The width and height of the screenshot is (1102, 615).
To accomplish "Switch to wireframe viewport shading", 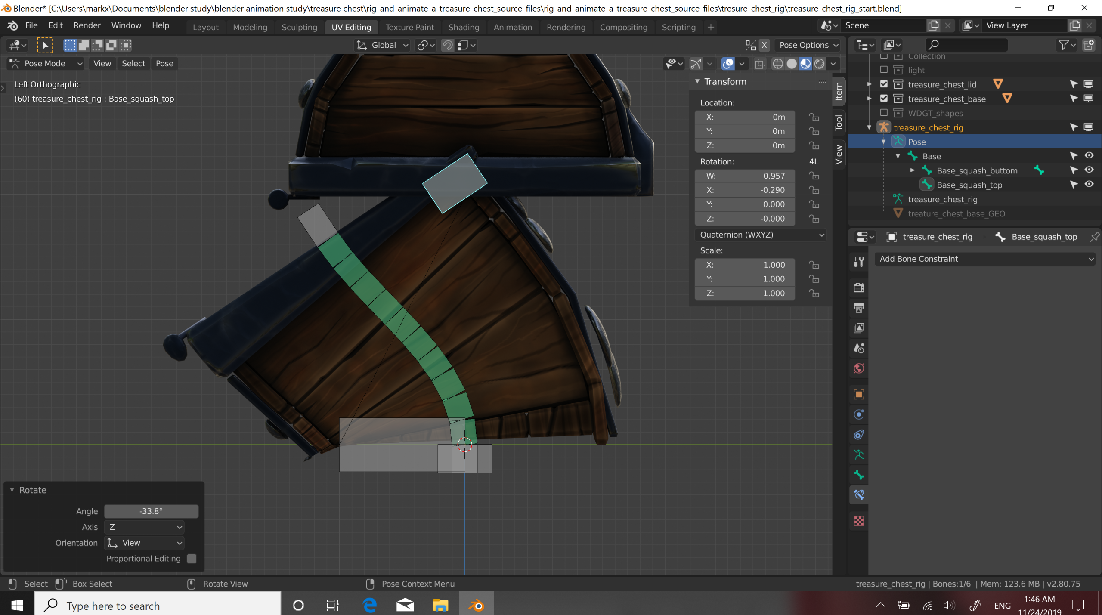I will click(x=777, y=64).
